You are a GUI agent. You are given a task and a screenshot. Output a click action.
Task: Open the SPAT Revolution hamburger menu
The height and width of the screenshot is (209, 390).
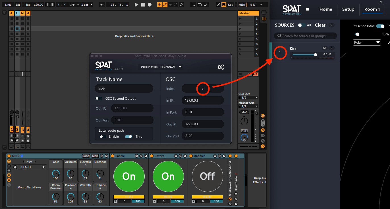click(x=307, y=10)
